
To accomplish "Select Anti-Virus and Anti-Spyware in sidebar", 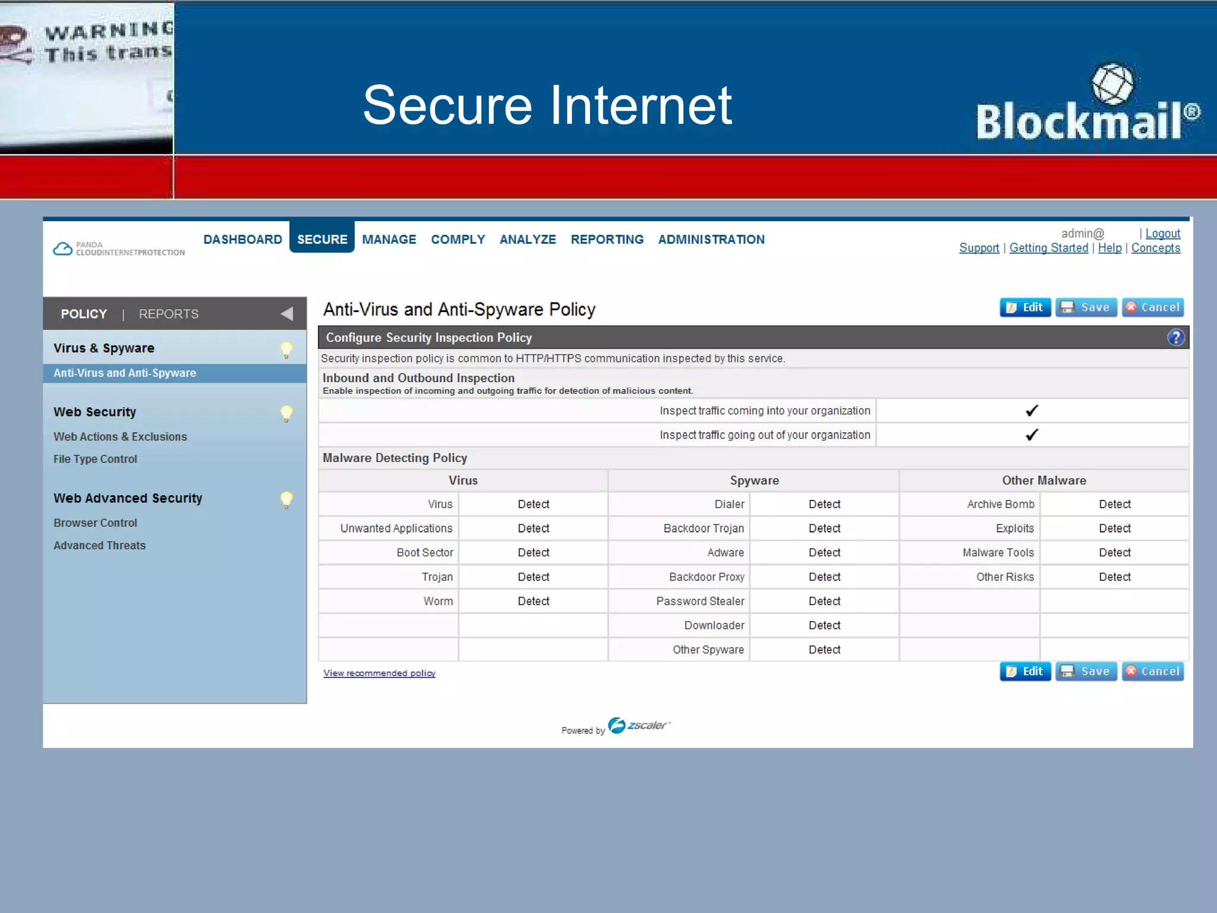I will tap(175, 373).
